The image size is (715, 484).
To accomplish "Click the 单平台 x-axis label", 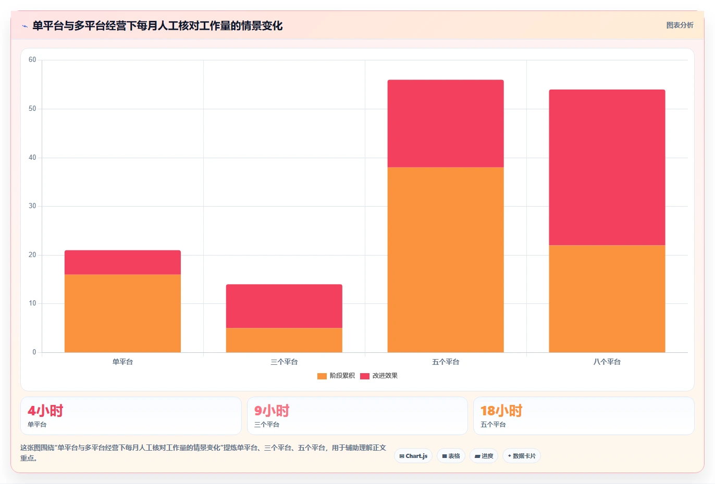I will pyautogui.click(x=122, y=362).
